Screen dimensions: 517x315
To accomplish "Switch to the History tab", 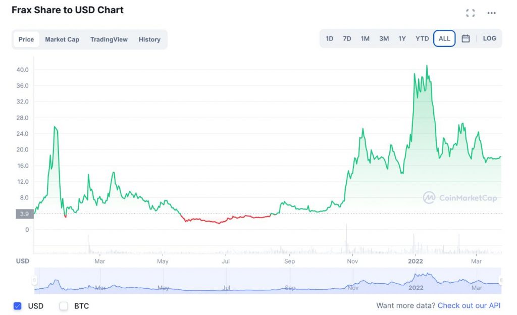I will [x=149, y=39].
